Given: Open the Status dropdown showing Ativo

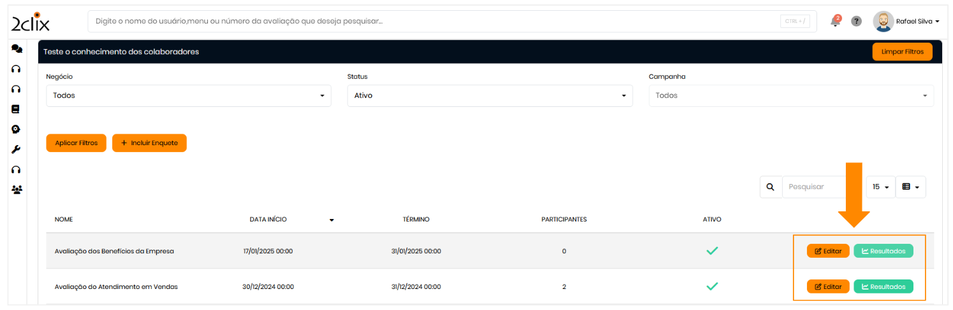Looking at the screenshot, I should coord(489,95).
